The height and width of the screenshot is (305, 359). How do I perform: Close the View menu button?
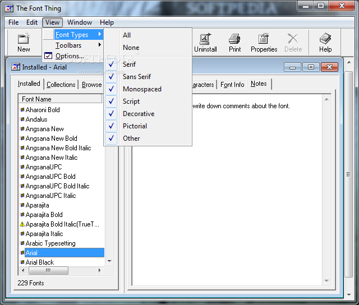[52, 22]
